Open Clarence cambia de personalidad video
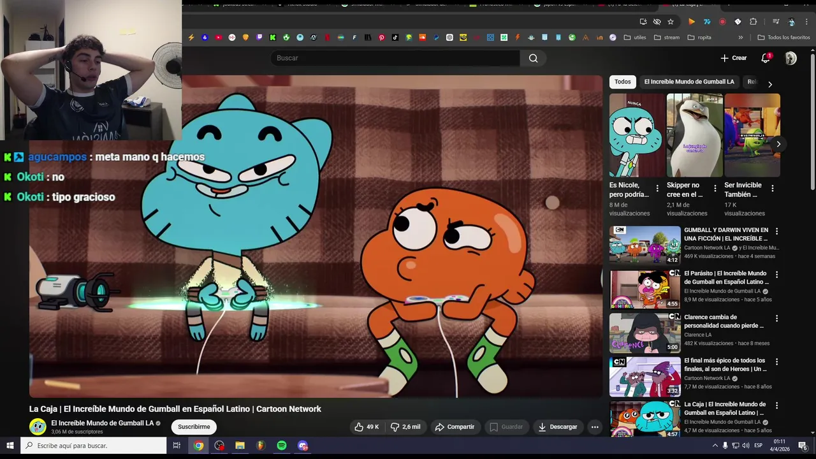 [645, 332]
